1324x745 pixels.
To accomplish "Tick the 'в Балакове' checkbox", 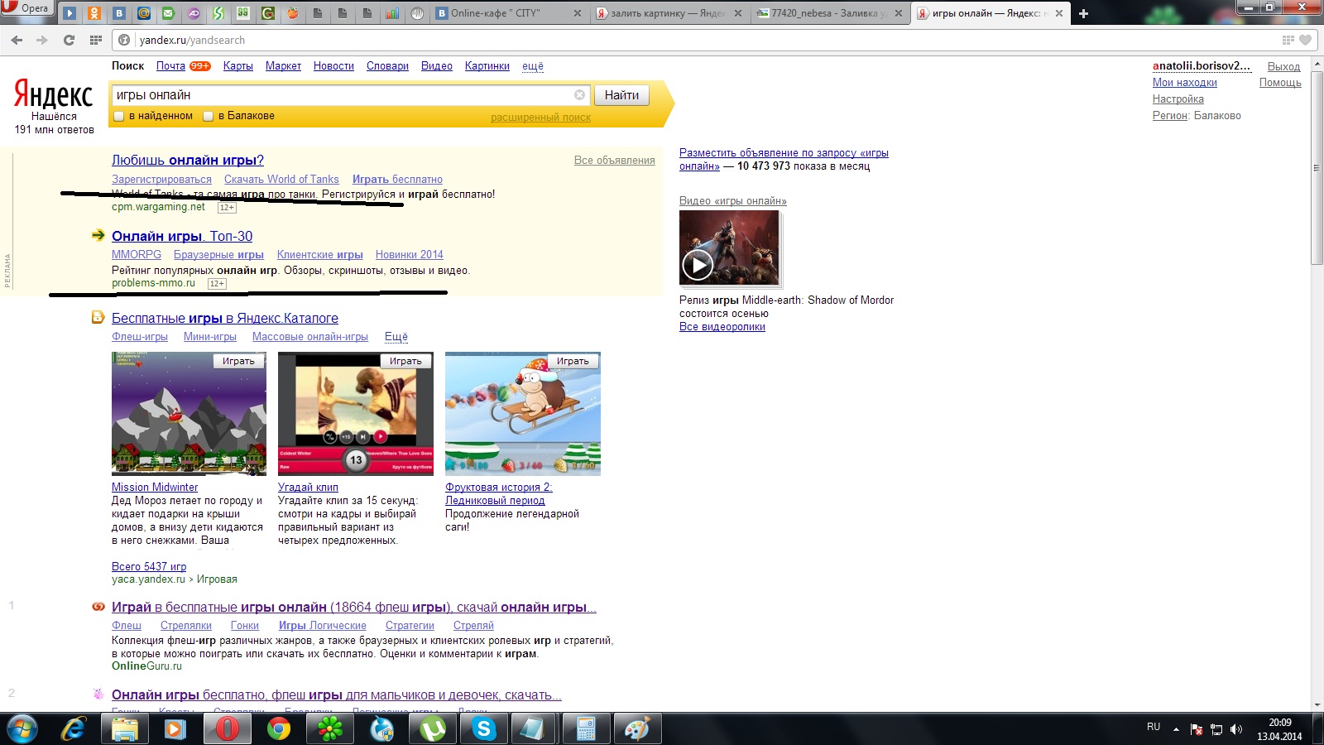I will 209,117.
